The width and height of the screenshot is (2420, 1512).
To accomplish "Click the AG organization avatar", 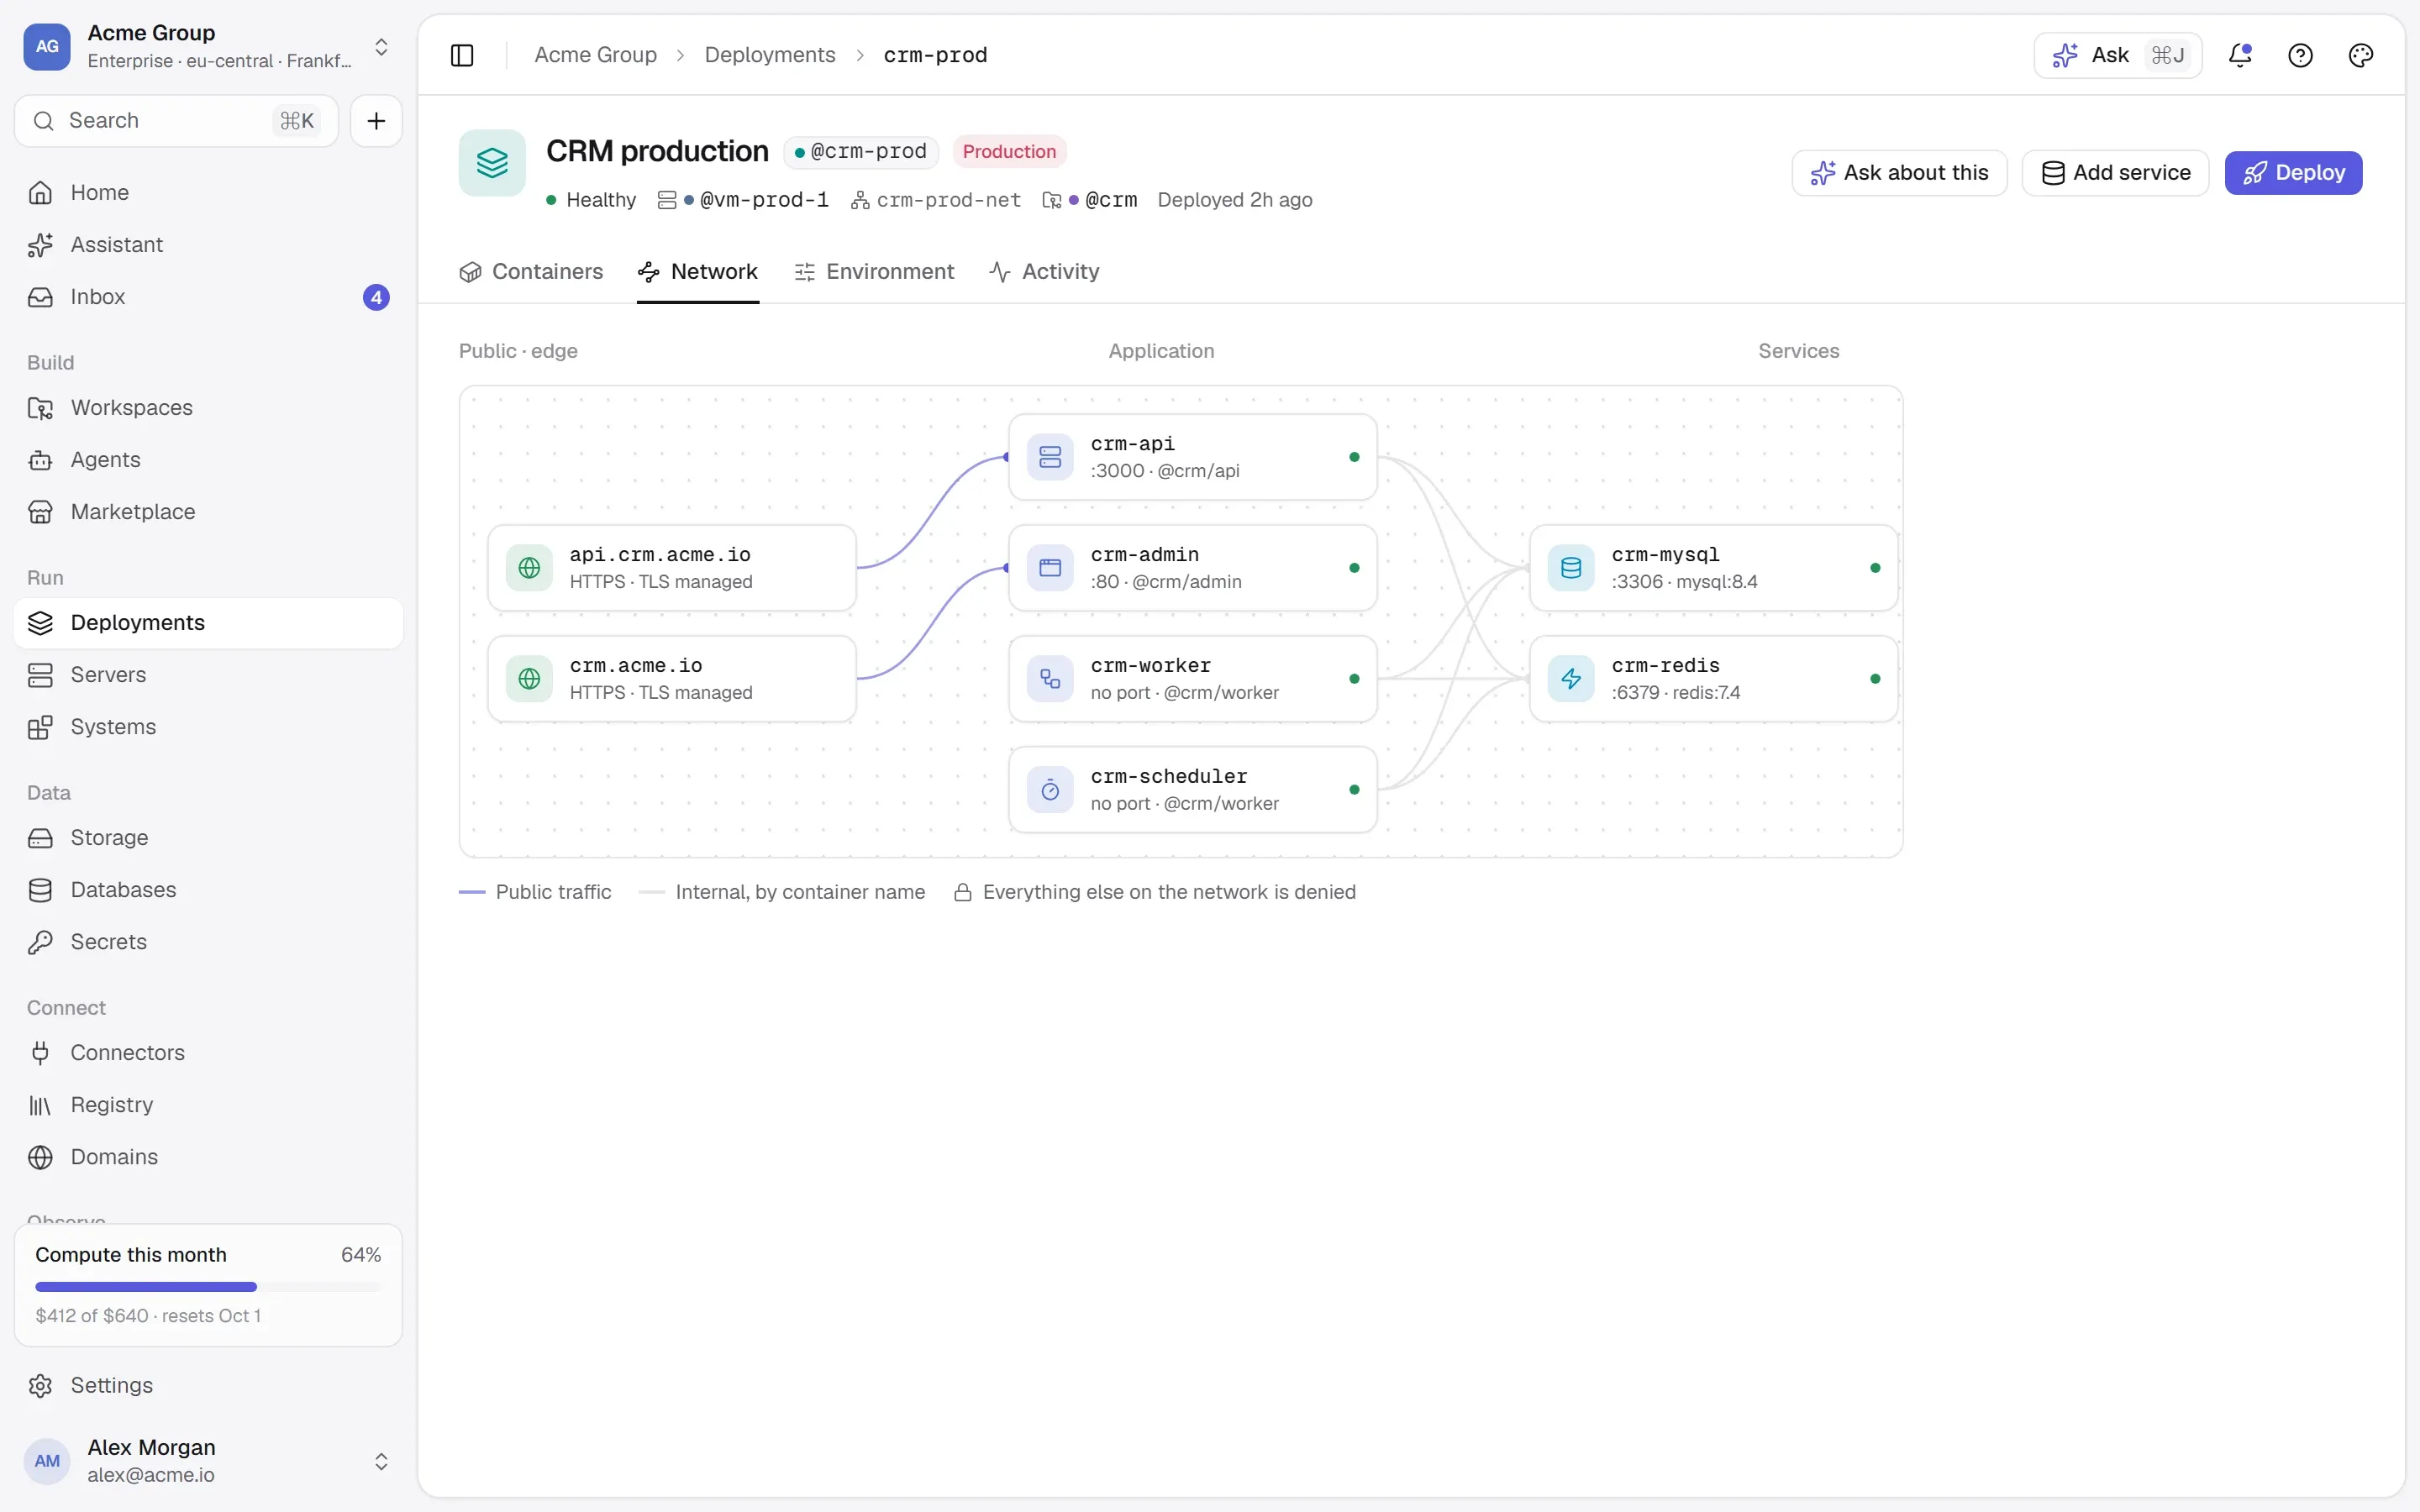I will coord(47,46).
